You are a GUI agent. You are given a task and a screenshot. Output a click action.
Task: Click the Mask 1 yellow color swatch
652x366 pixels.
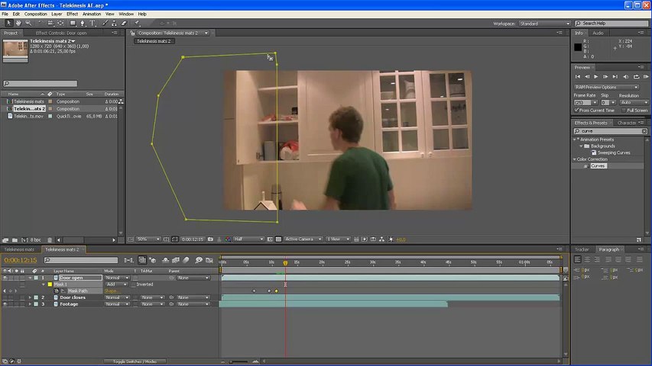click(x=50, y=284)
